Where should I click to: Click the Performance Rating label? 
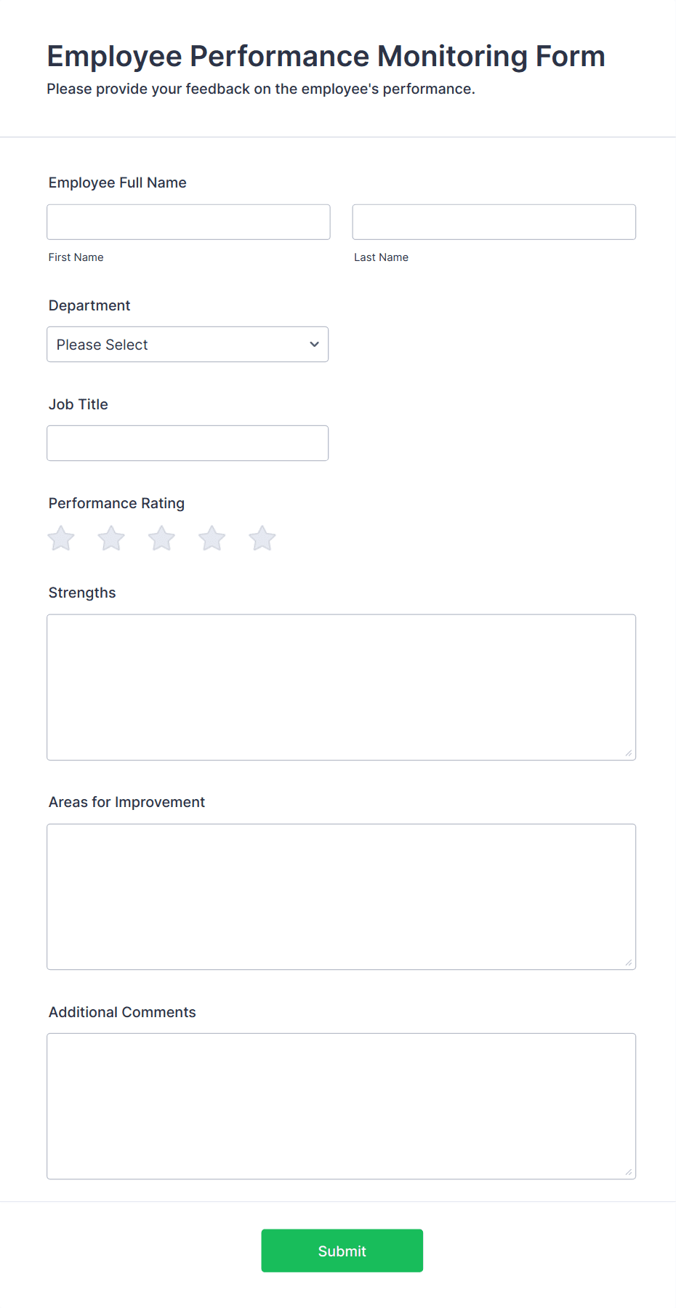(x=116, y=502)
